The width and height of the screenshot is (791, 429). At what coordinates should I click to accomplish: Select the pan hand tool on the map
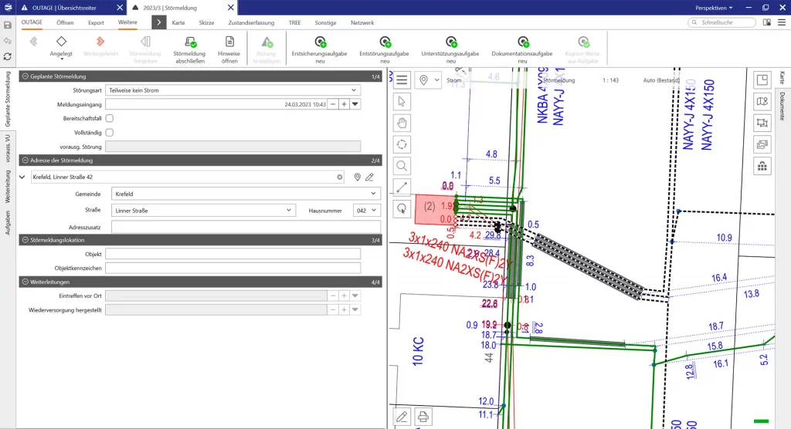402,122
